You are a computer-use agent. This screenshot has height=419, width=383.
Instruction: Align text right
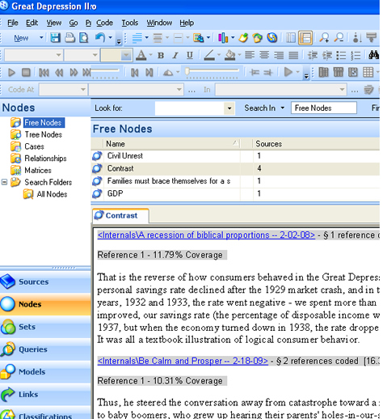[x=279, y=55]
